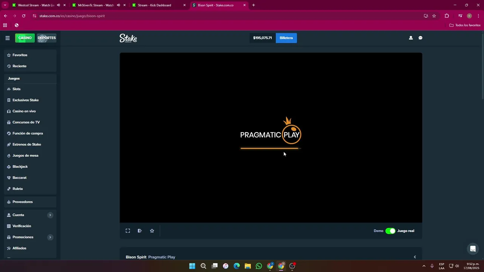
Task: Open the tab search dropdown in Chrome
Action: (x=5, y=5)
